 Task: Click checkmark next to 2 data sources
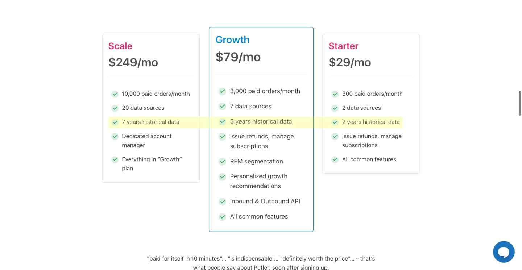point(335,108)
